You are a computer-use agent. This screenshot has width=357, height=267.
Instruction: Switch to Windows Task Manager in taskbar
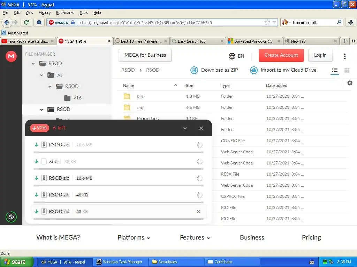click(x=120, y=262)
